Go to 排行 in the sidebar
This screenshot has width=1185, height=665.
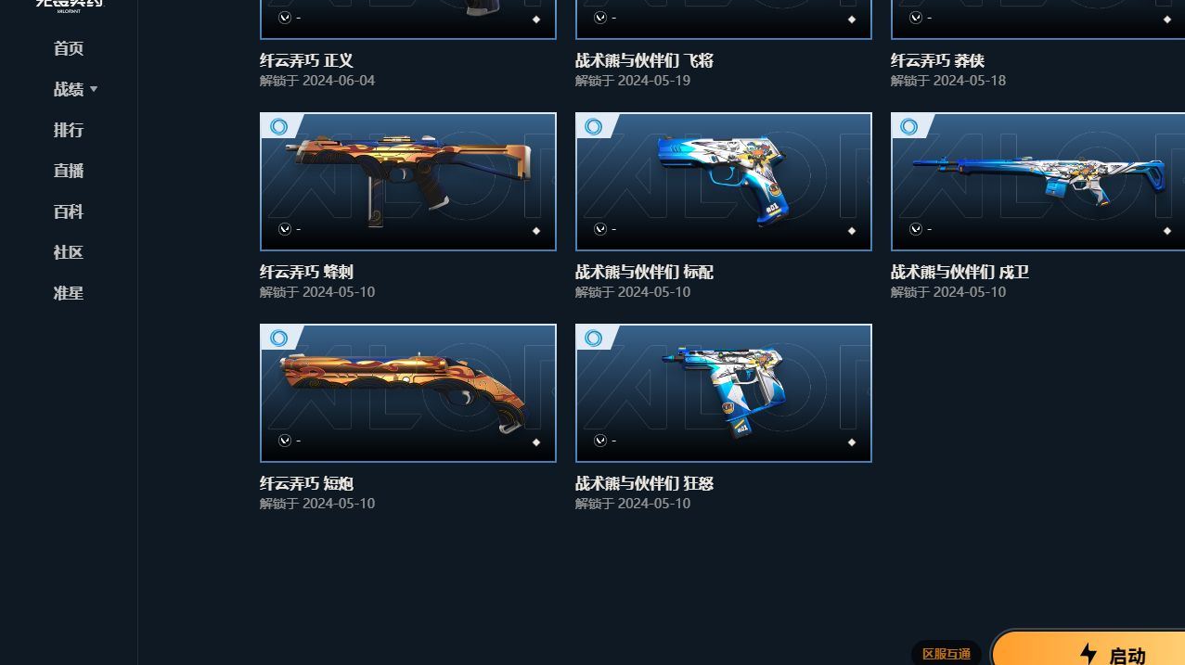point(69,130)
